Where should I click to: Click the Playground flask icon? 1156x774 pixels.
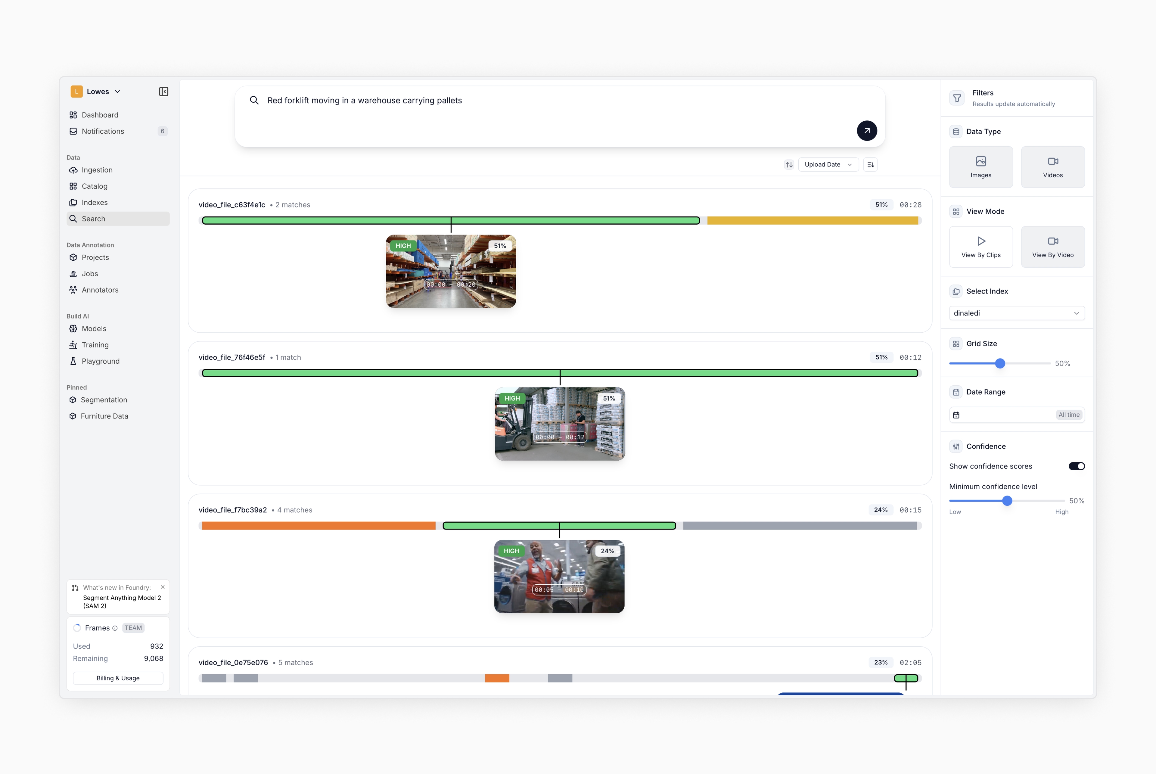73,361
